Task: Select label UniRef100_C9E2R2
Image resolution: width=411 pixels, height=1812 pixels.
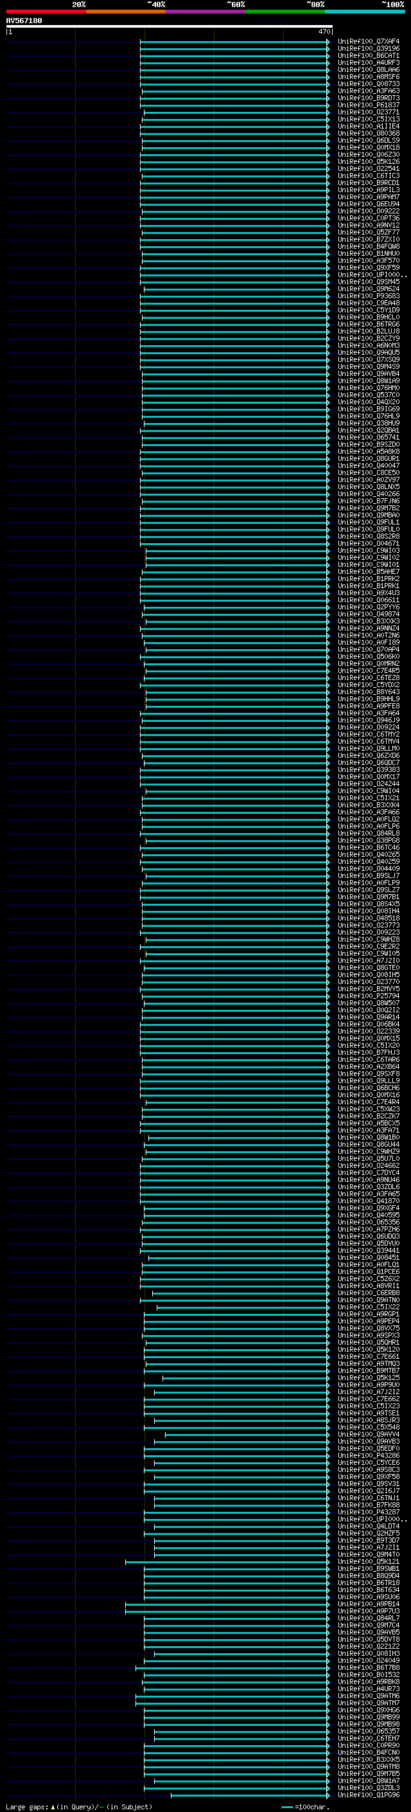Action: [x=369, y=947]
